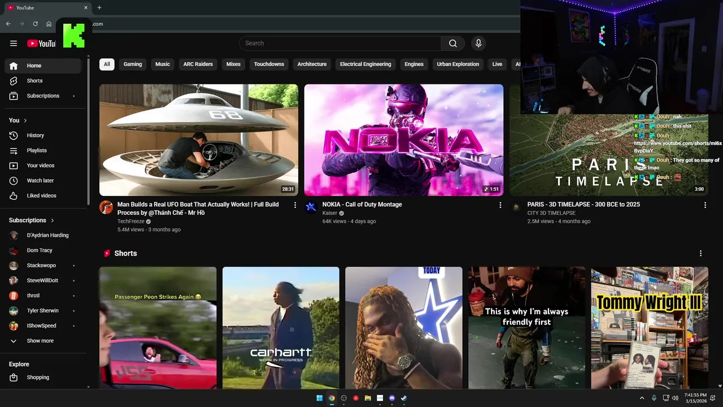Select the Music filter chip

[163, 64]
